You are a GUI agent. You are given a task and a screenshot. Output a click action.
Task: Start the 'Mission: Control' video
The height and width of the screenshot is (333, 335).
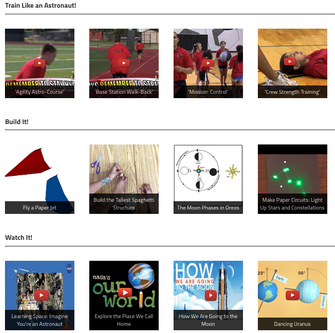(208, 63)
